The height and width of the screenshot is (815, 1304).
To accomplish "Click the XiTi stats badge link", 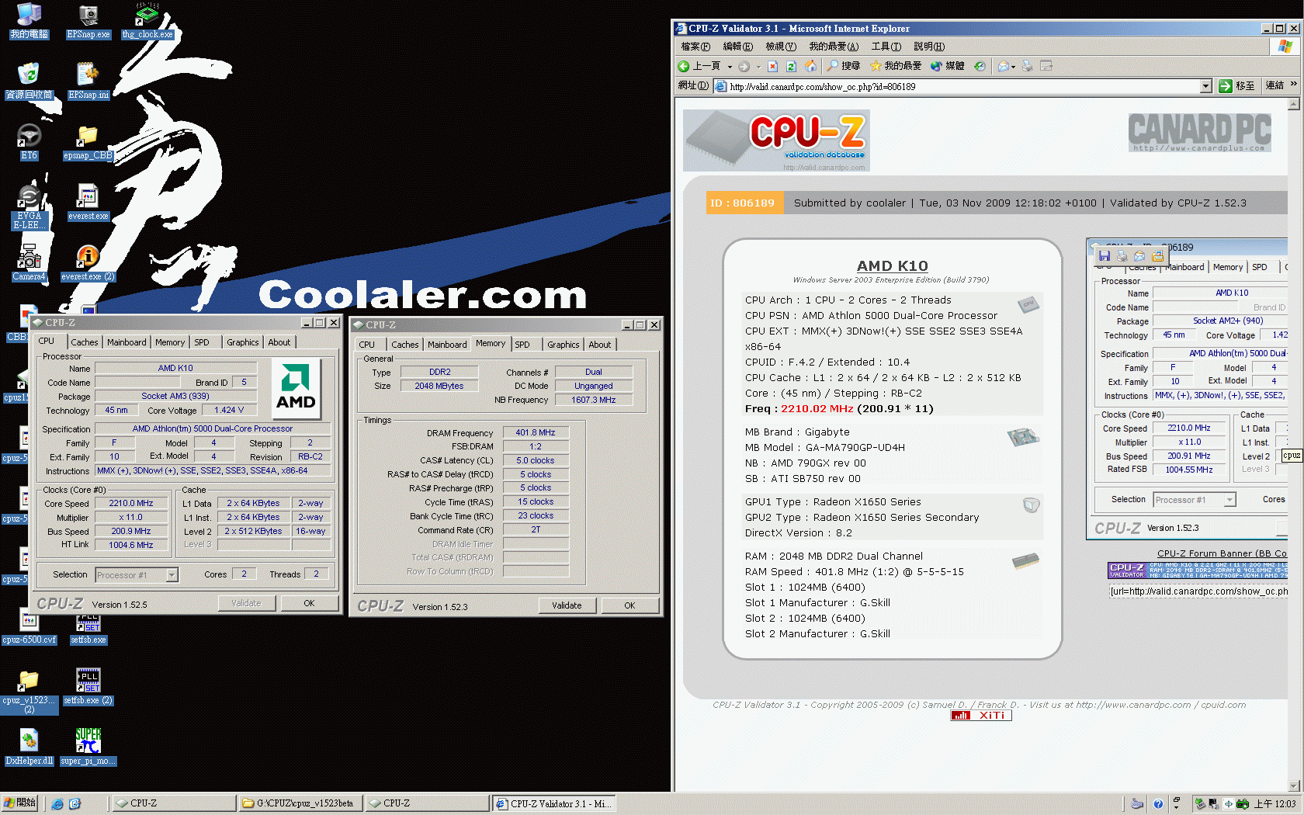I will point(981,716).
